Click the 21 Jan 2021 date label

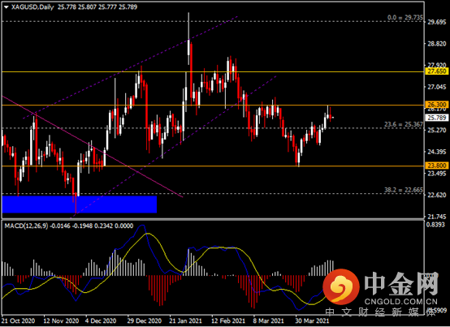pos(186,321)
